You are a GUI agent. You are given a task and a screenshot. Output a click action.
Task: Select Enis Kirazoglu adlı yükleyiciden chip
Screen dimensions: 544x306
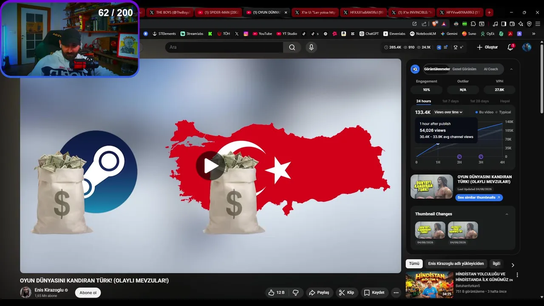[456, 263]
